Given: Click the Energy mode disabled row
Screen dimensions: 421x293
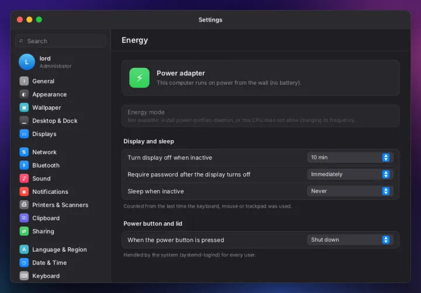Looking at the screenshot, I should click(260, 116).
